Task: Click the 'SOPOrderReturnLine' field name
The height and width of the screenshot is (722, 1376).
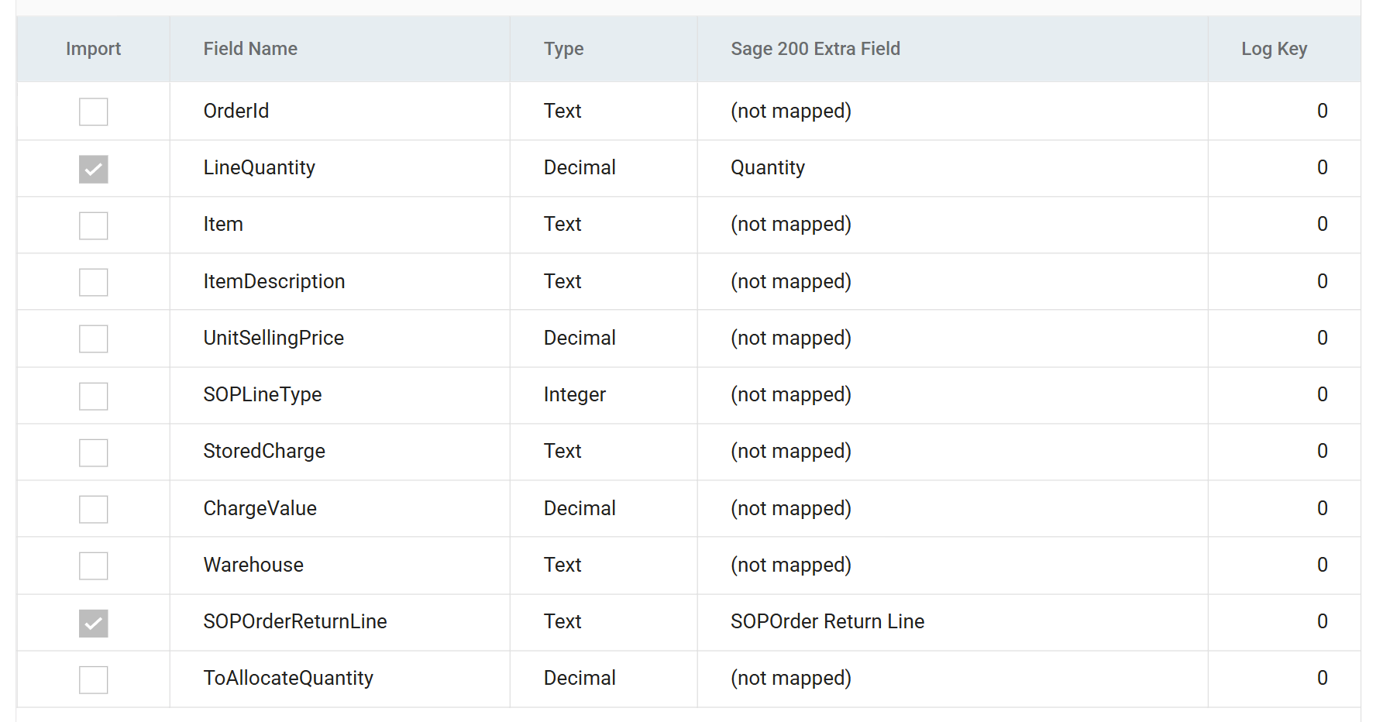Action: (295, 621)
